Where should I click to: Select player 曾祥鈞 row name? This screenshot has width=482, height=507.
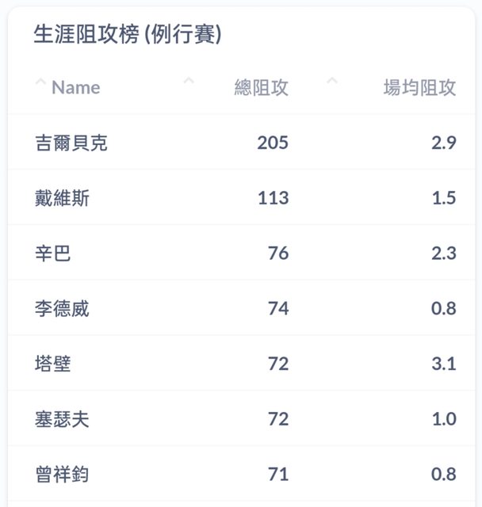point(63,475)
